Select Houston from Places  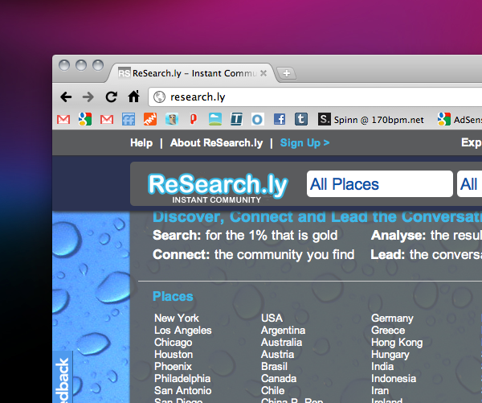174,355
